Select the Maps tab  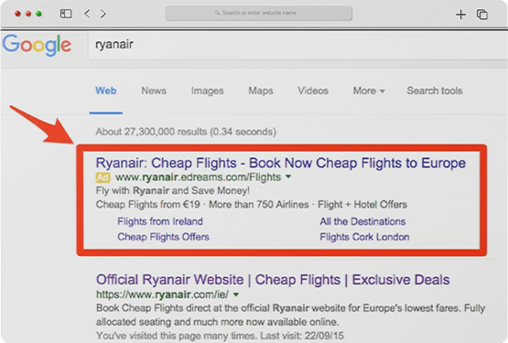click(x=261, y=91)
